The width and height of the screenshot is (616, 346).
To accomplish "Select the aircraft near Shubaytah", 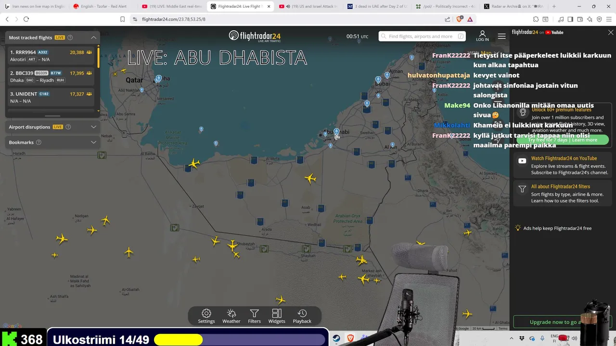I will [x=232, y=246].
